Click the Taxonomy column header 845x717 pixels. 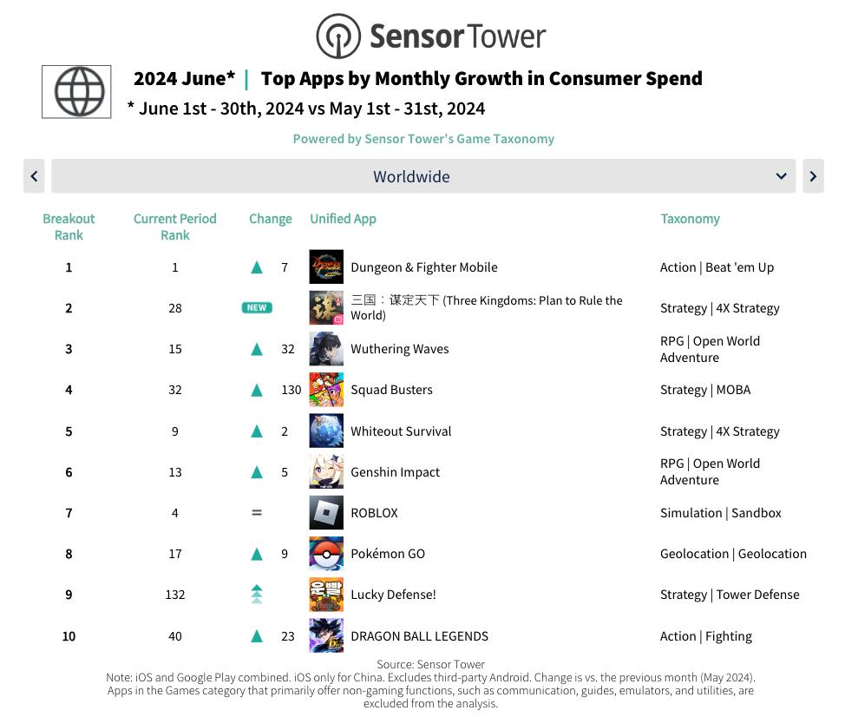690,219
